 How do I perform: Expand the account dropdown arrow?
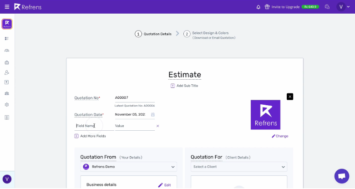point(349,7)
